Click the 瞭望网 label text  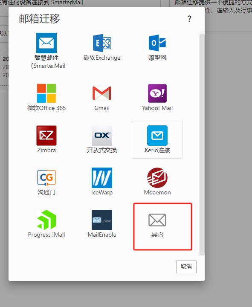(x=157, y=58)
